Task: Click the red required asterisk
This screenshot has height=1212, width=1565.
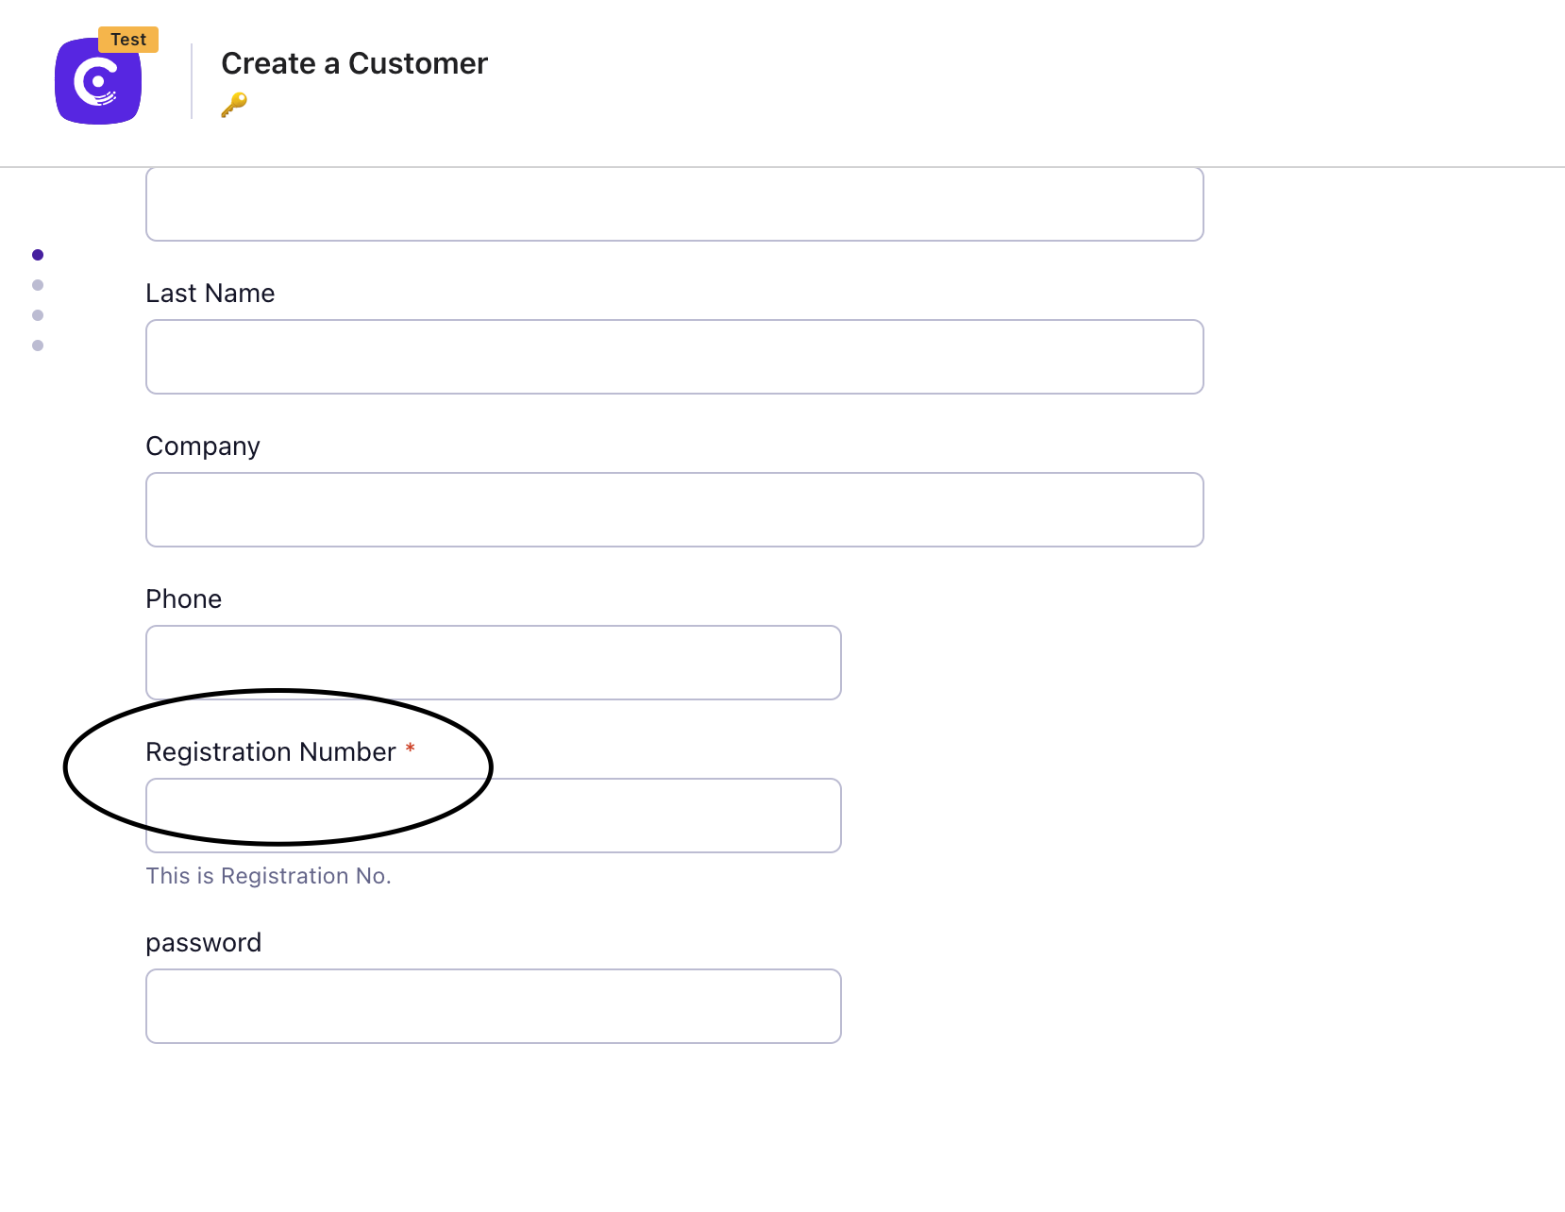Action: tap(411, 749)
